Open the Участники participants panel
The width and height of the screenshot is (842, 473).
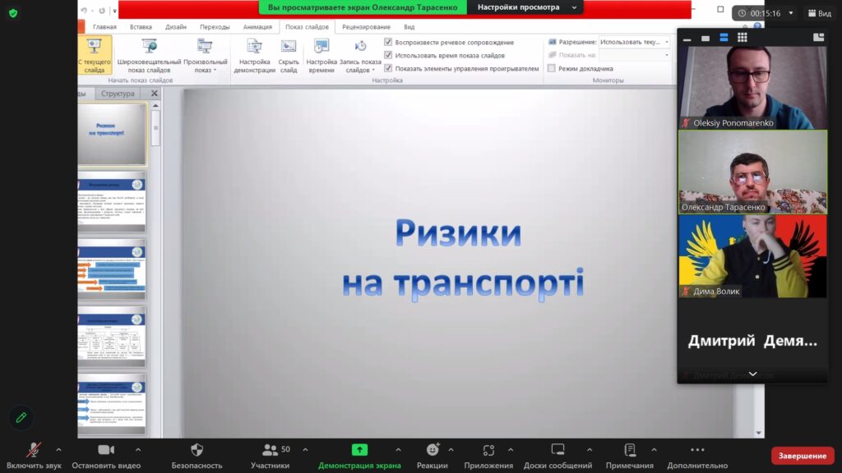point(270,456)
